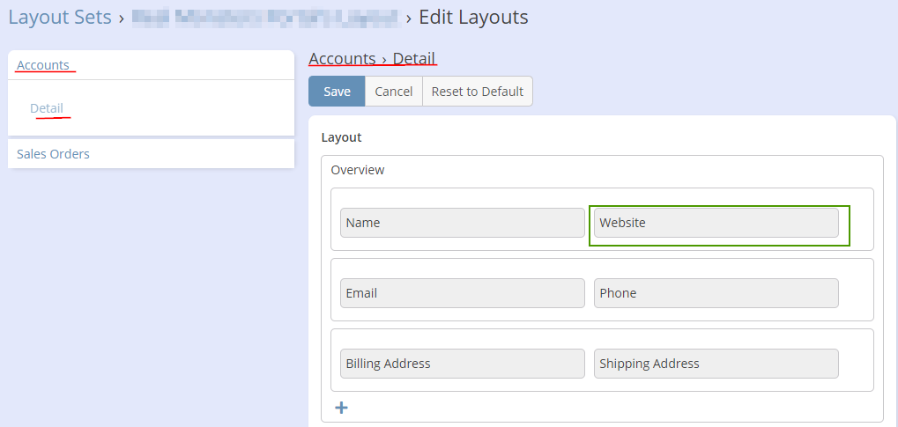Viewport: 898px width, 427px height.
Task: Save the layout changes
Action: tap(337, 92)
